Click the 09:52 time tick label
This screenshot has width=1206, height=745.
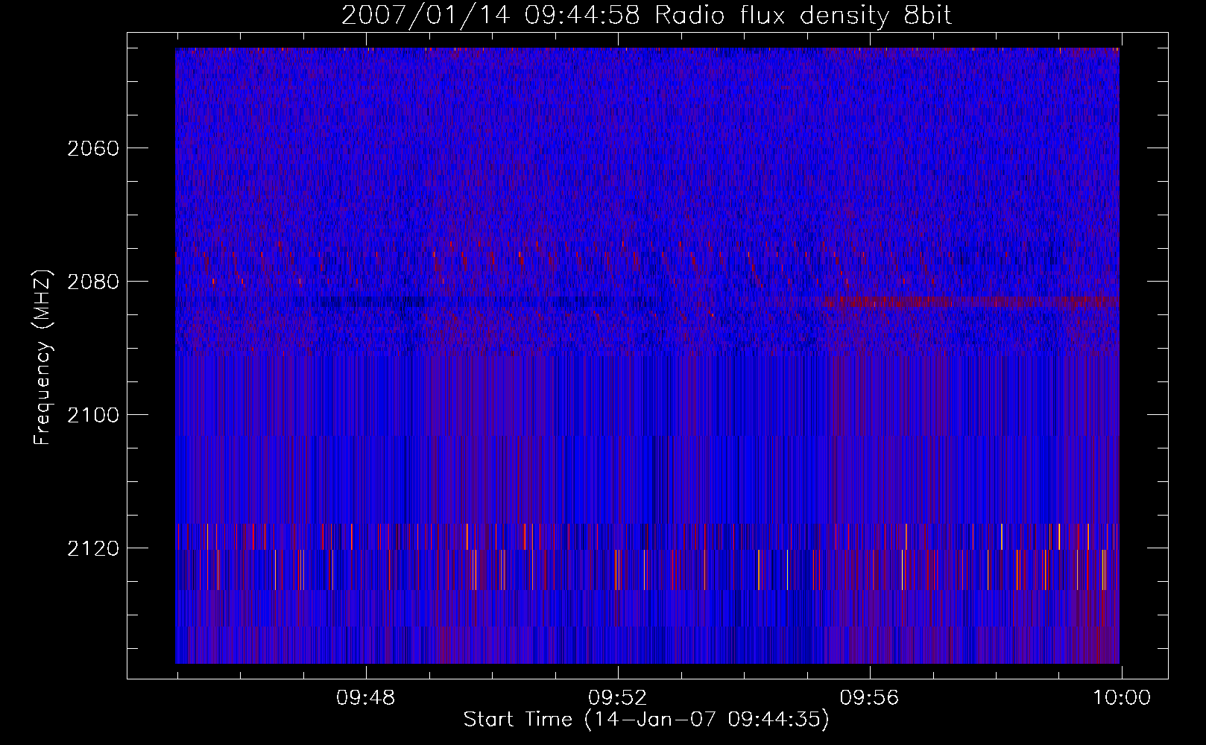(x=617, y=698)
